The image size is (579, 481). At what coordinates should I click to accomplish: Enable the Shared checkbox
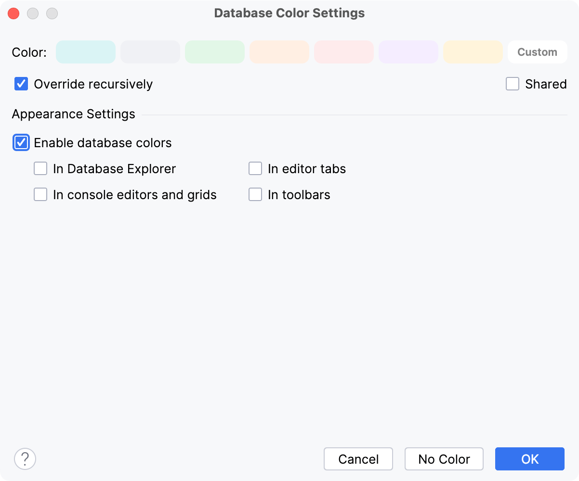coord(512,84)
